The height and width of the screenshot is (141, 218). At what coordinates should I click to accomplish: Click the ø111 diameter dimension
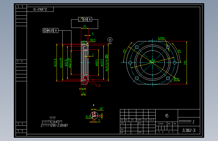coord(66,63)
